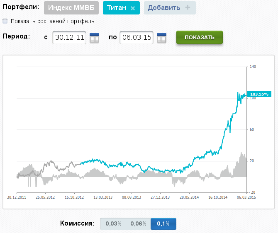
Task: Click the 28.05.2014 date on chart axis
Action: [189, 198]
